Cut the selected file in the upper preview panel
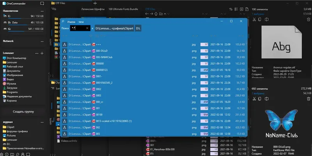This screenshot has height=156, width=312. tap(254, 19)
